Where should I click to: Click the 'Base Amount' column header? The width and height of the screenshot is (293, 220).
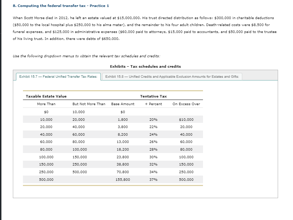(123, 104)
